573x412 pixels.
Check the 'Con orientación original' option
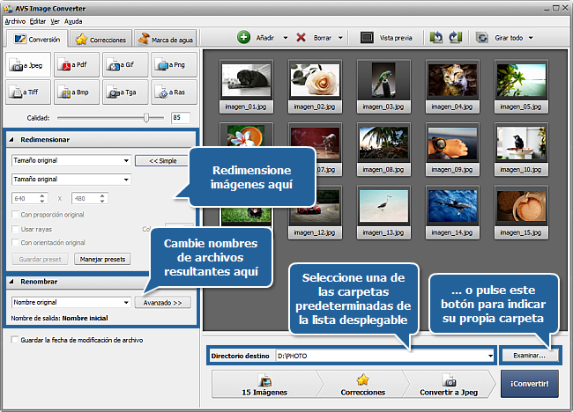(15, 242)
